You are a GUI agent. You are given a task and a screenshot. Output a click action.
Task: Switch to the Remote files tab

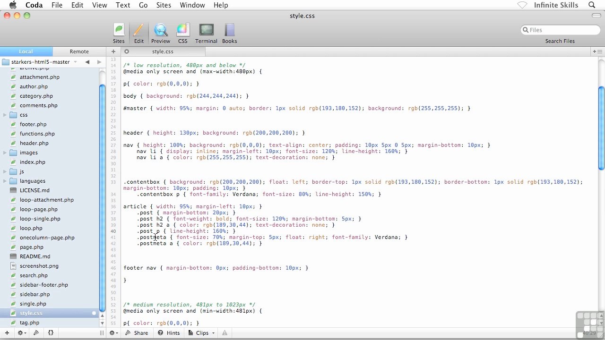click(x=79, y=51)
